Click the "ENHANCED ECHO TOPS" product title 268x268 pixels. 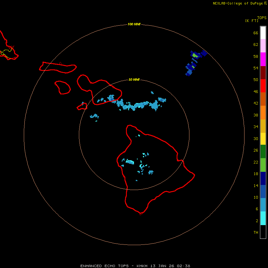click(x=105, y=266)
